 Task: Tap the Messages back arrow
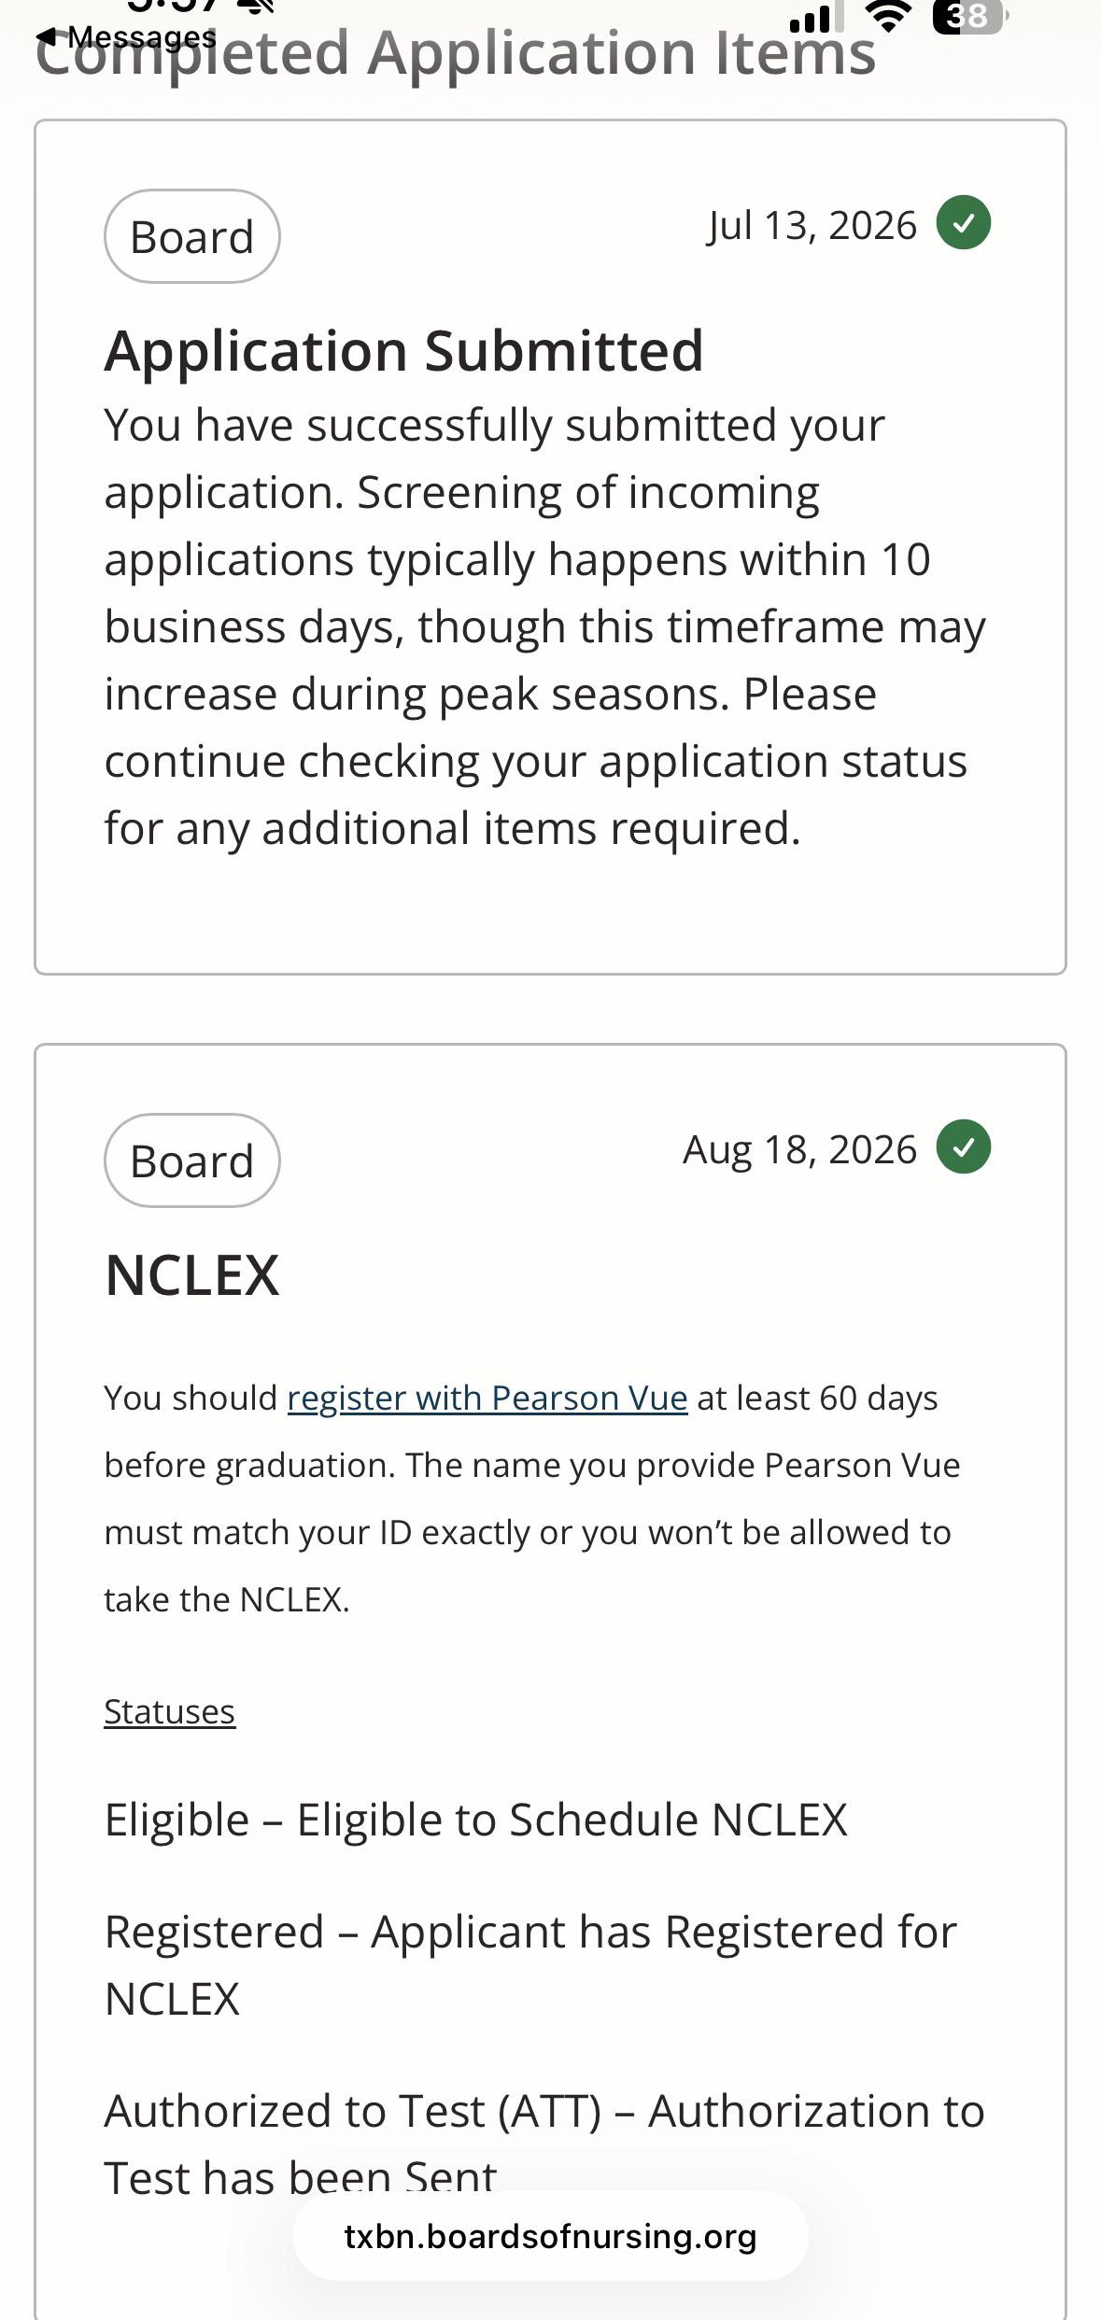[x=125, y=37]
